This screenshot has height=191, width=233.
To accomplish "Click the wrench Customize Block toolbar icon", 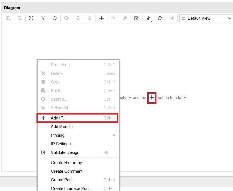I will tap(125, 18).
